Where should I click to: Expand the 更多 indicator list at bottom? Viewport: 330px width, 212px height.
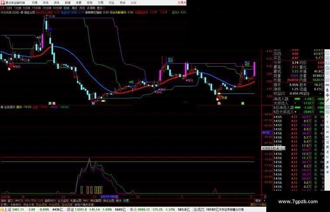(x=119, y=201)
